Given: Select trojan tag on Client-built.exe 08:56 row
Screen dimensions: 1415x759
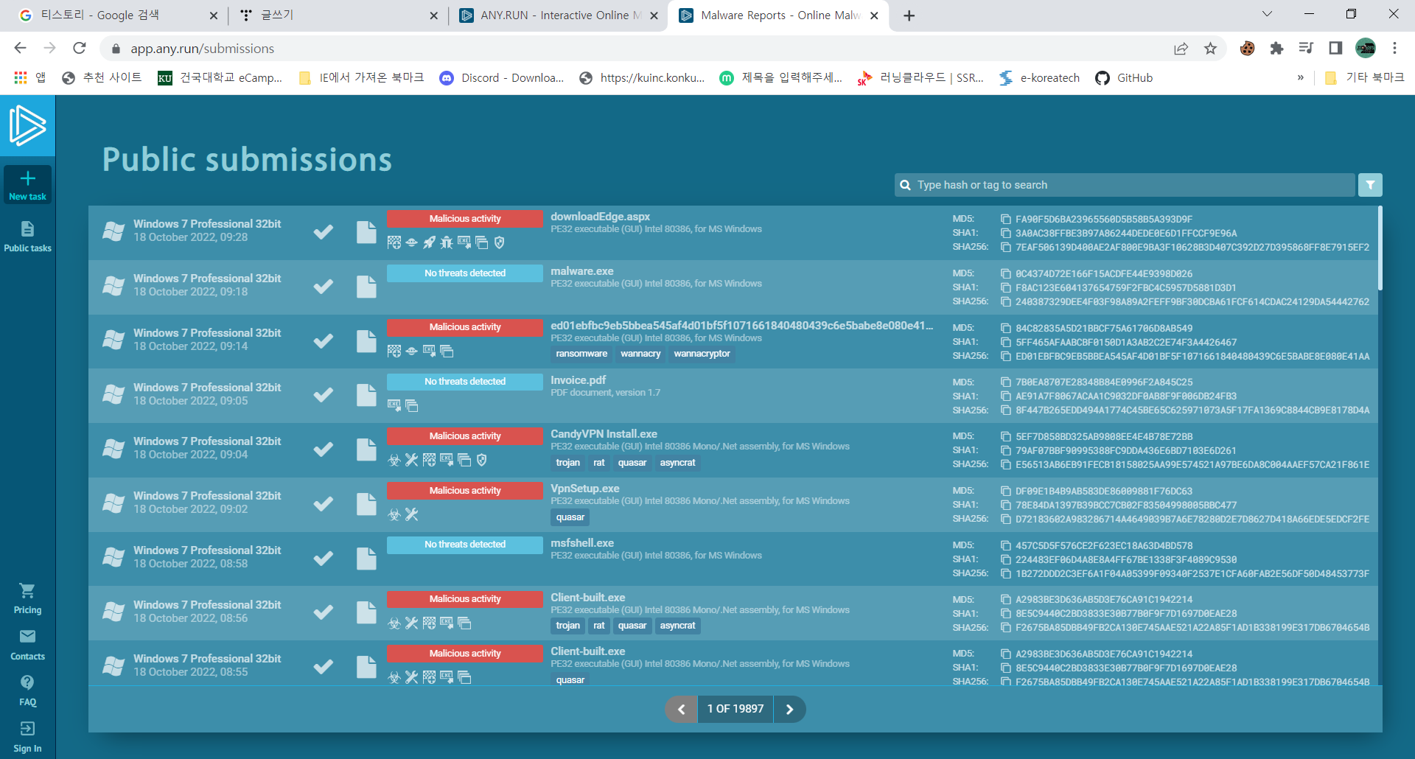Looking at the screenshot, I should [567, 626].
